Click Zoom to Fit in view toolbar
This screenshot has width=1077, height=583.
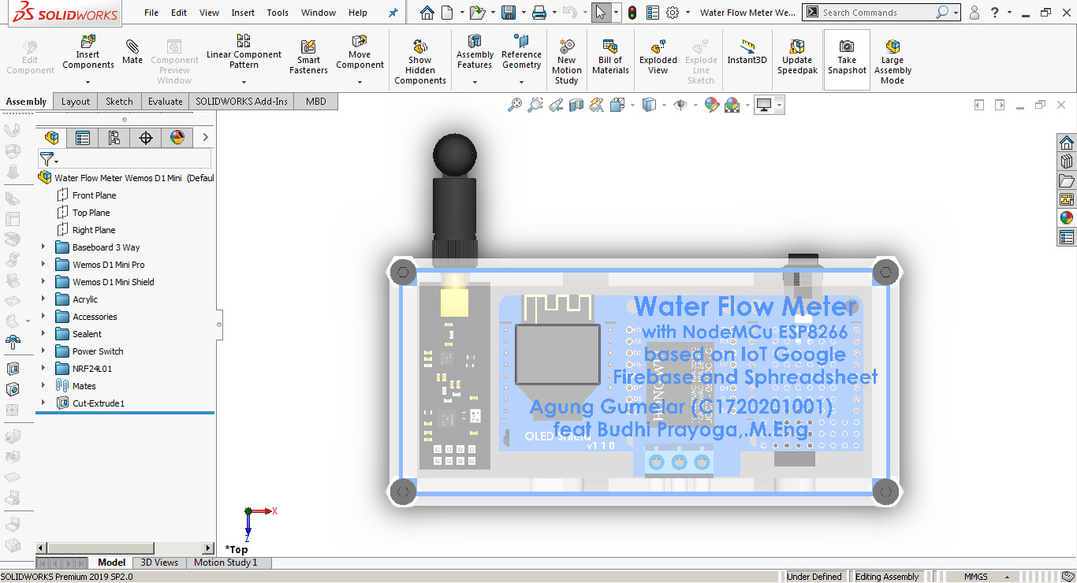point(515,104)
